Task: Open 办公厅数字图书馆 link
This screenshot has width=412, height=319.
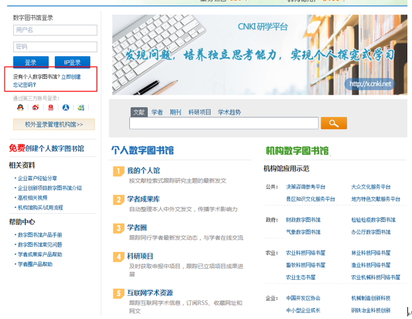Action: (371, 232)
